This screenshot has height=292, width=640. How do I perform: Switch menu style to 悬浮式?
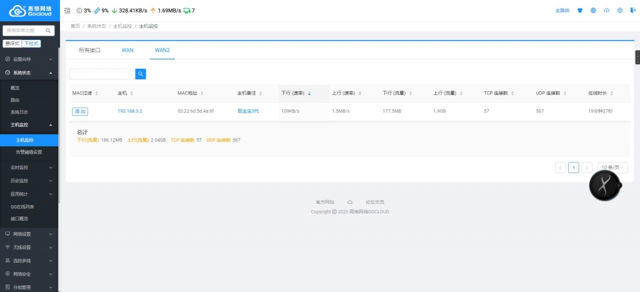(x=12, y=44)
